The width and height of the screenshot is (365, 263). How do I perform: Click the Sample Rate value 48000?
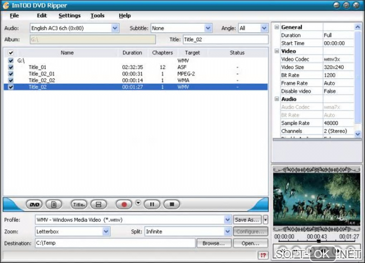pos(331,123)
